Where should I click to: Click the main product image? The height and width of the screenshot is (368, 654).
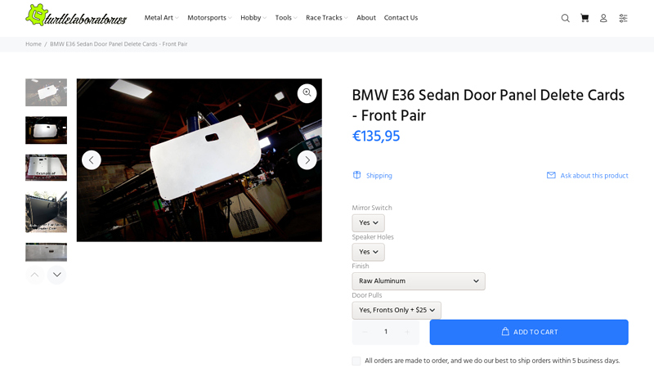click(199, 160)
